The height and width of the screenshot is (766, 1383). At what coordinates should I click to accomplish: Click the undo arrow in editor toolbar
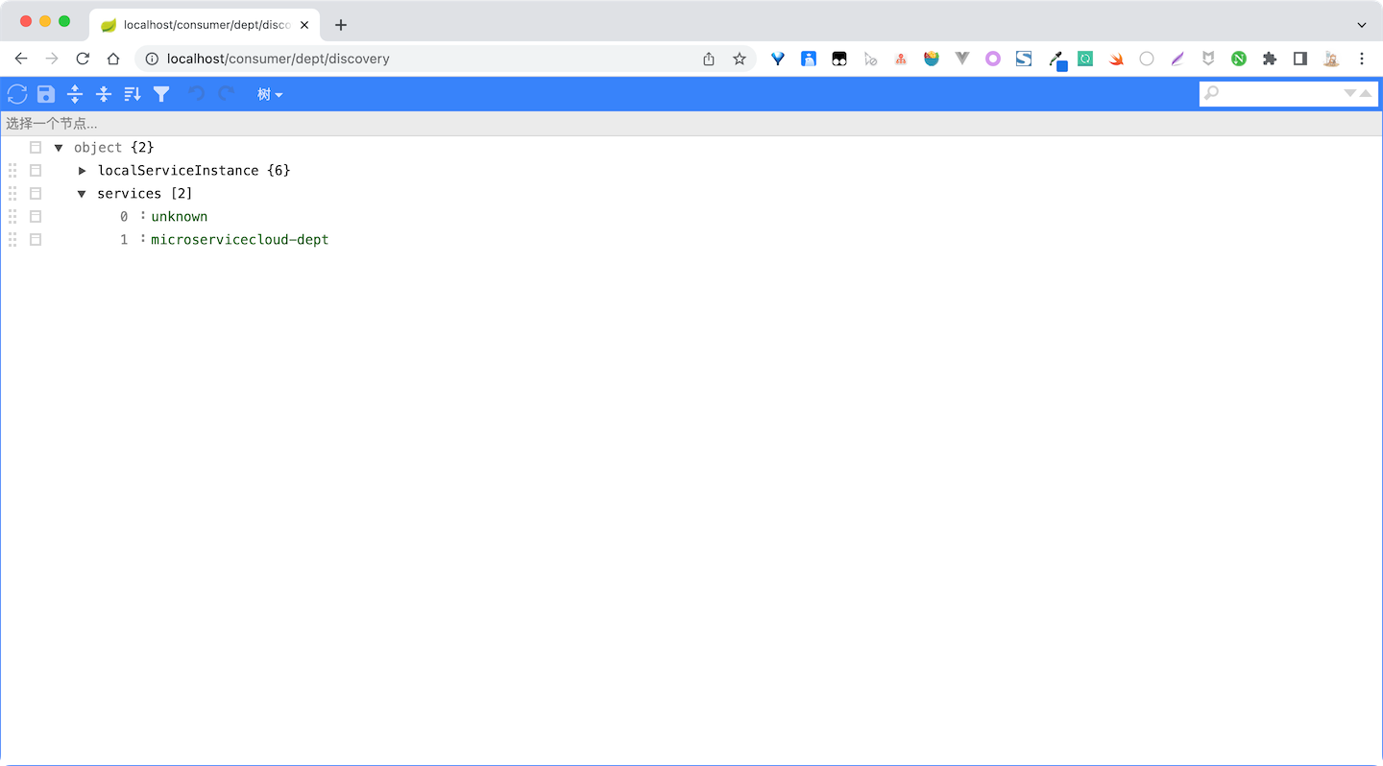click(196, 94)
